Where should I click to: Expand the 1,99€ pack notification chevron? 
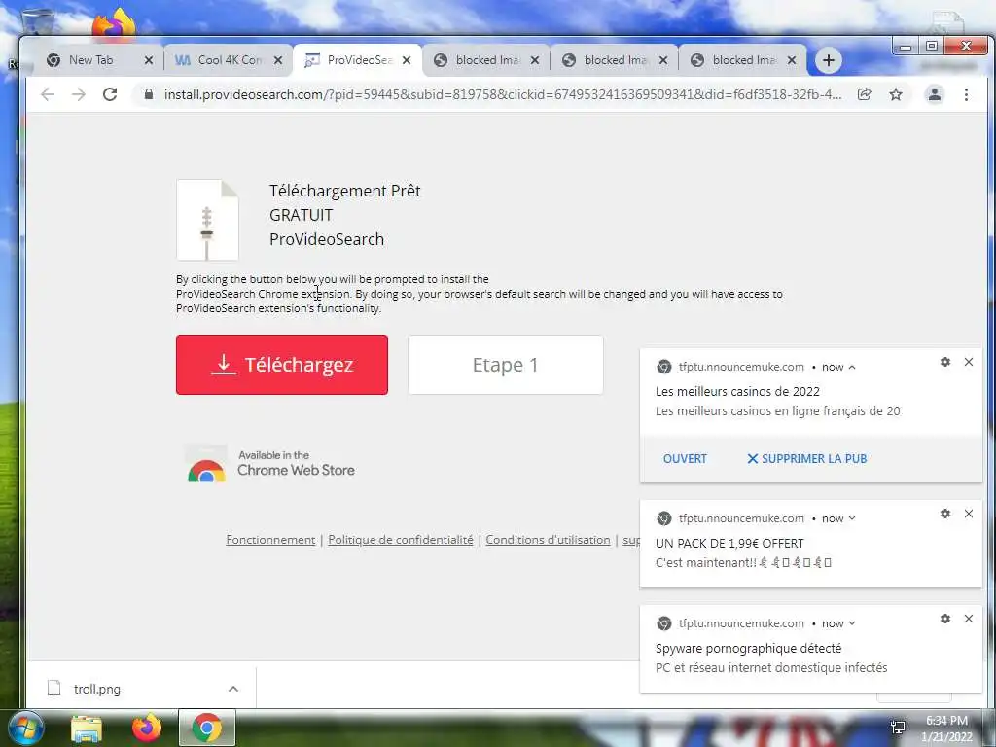852,518
